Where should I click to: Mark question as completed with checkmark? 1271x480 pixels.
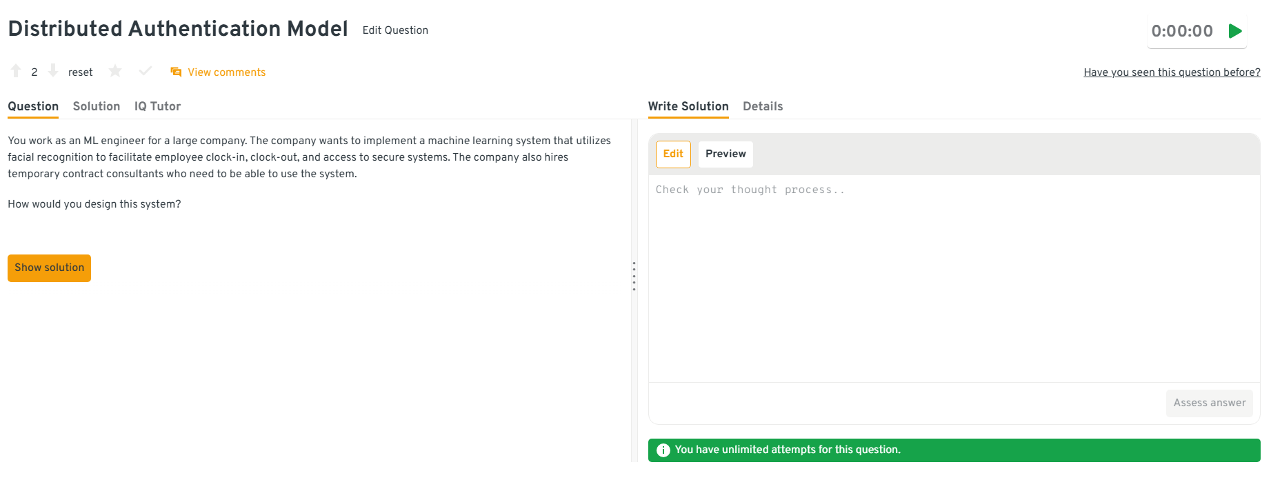(145, 71)
